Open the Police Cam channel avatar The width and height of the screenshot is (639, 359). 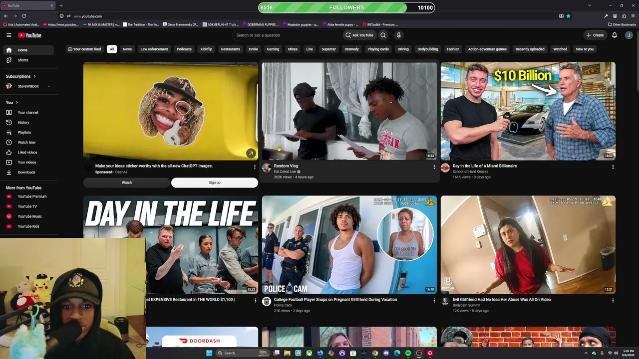pos(267,302)
